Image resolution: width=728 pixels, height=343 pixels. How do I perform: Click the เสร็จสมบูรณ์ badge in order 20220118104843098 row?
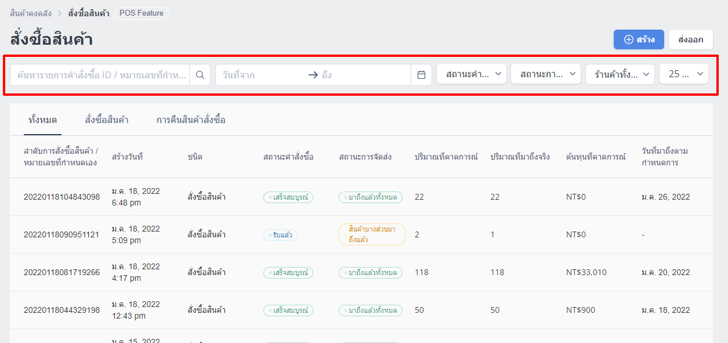[288, 197]
